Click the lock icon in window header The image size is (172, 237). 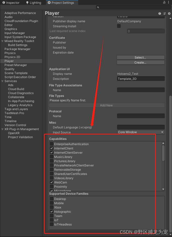[164, 3]
